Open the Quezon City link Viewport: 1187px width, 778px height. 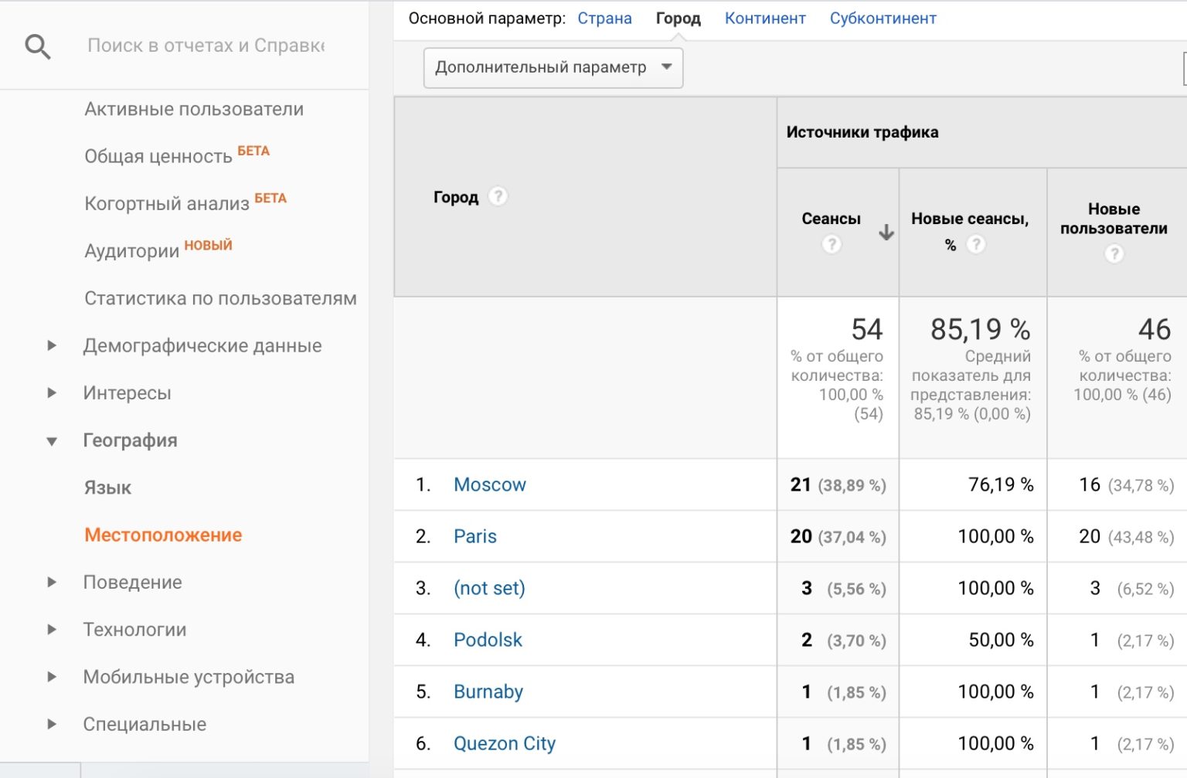pyautogui.click(x=504, y=743)
